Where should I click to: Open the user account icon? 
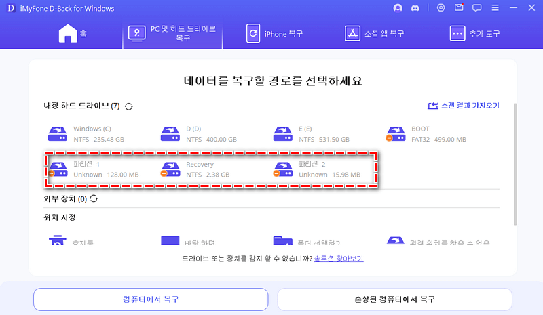coord(398,7)
